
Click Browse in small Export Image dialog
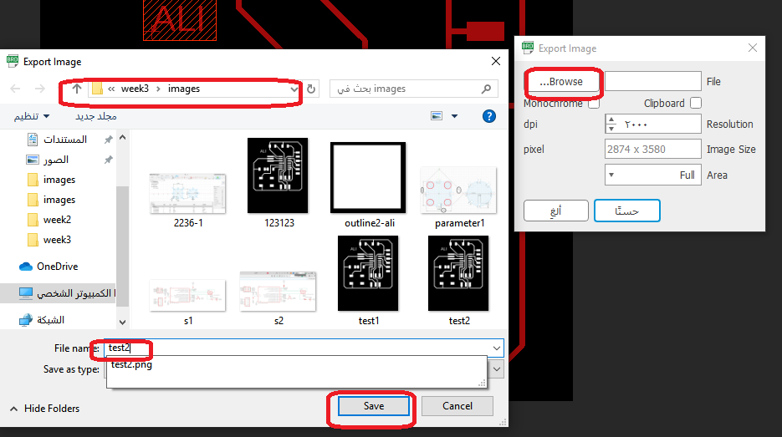pyautogui.click(x=561, y=82)
